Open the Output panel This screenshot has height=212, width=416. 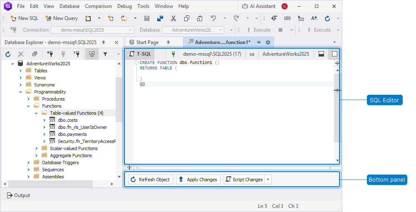18,195
